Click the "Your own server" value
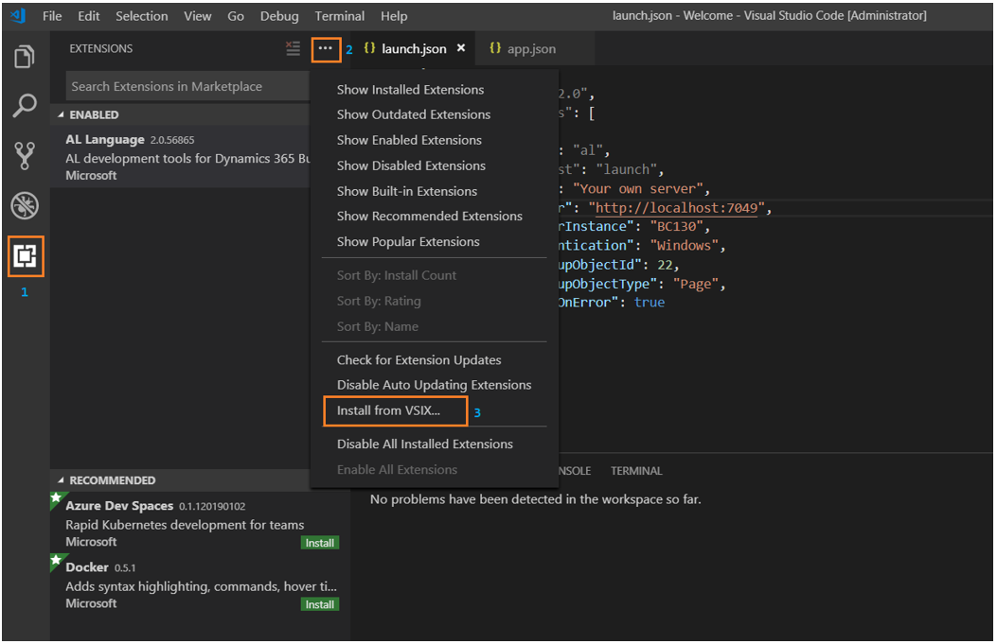The height and width of the screenshot is (644, 997). [638, 188]
